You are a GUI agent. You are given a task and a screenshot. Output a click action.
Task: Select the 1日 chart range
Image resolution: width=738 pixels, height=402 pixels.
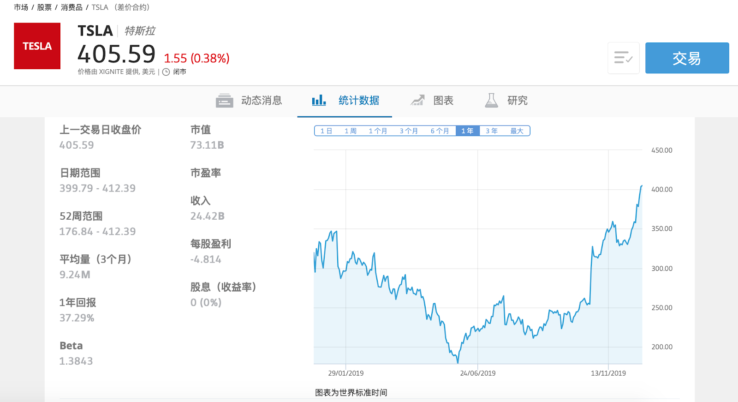pyautogui.click(x=326, y=131)
